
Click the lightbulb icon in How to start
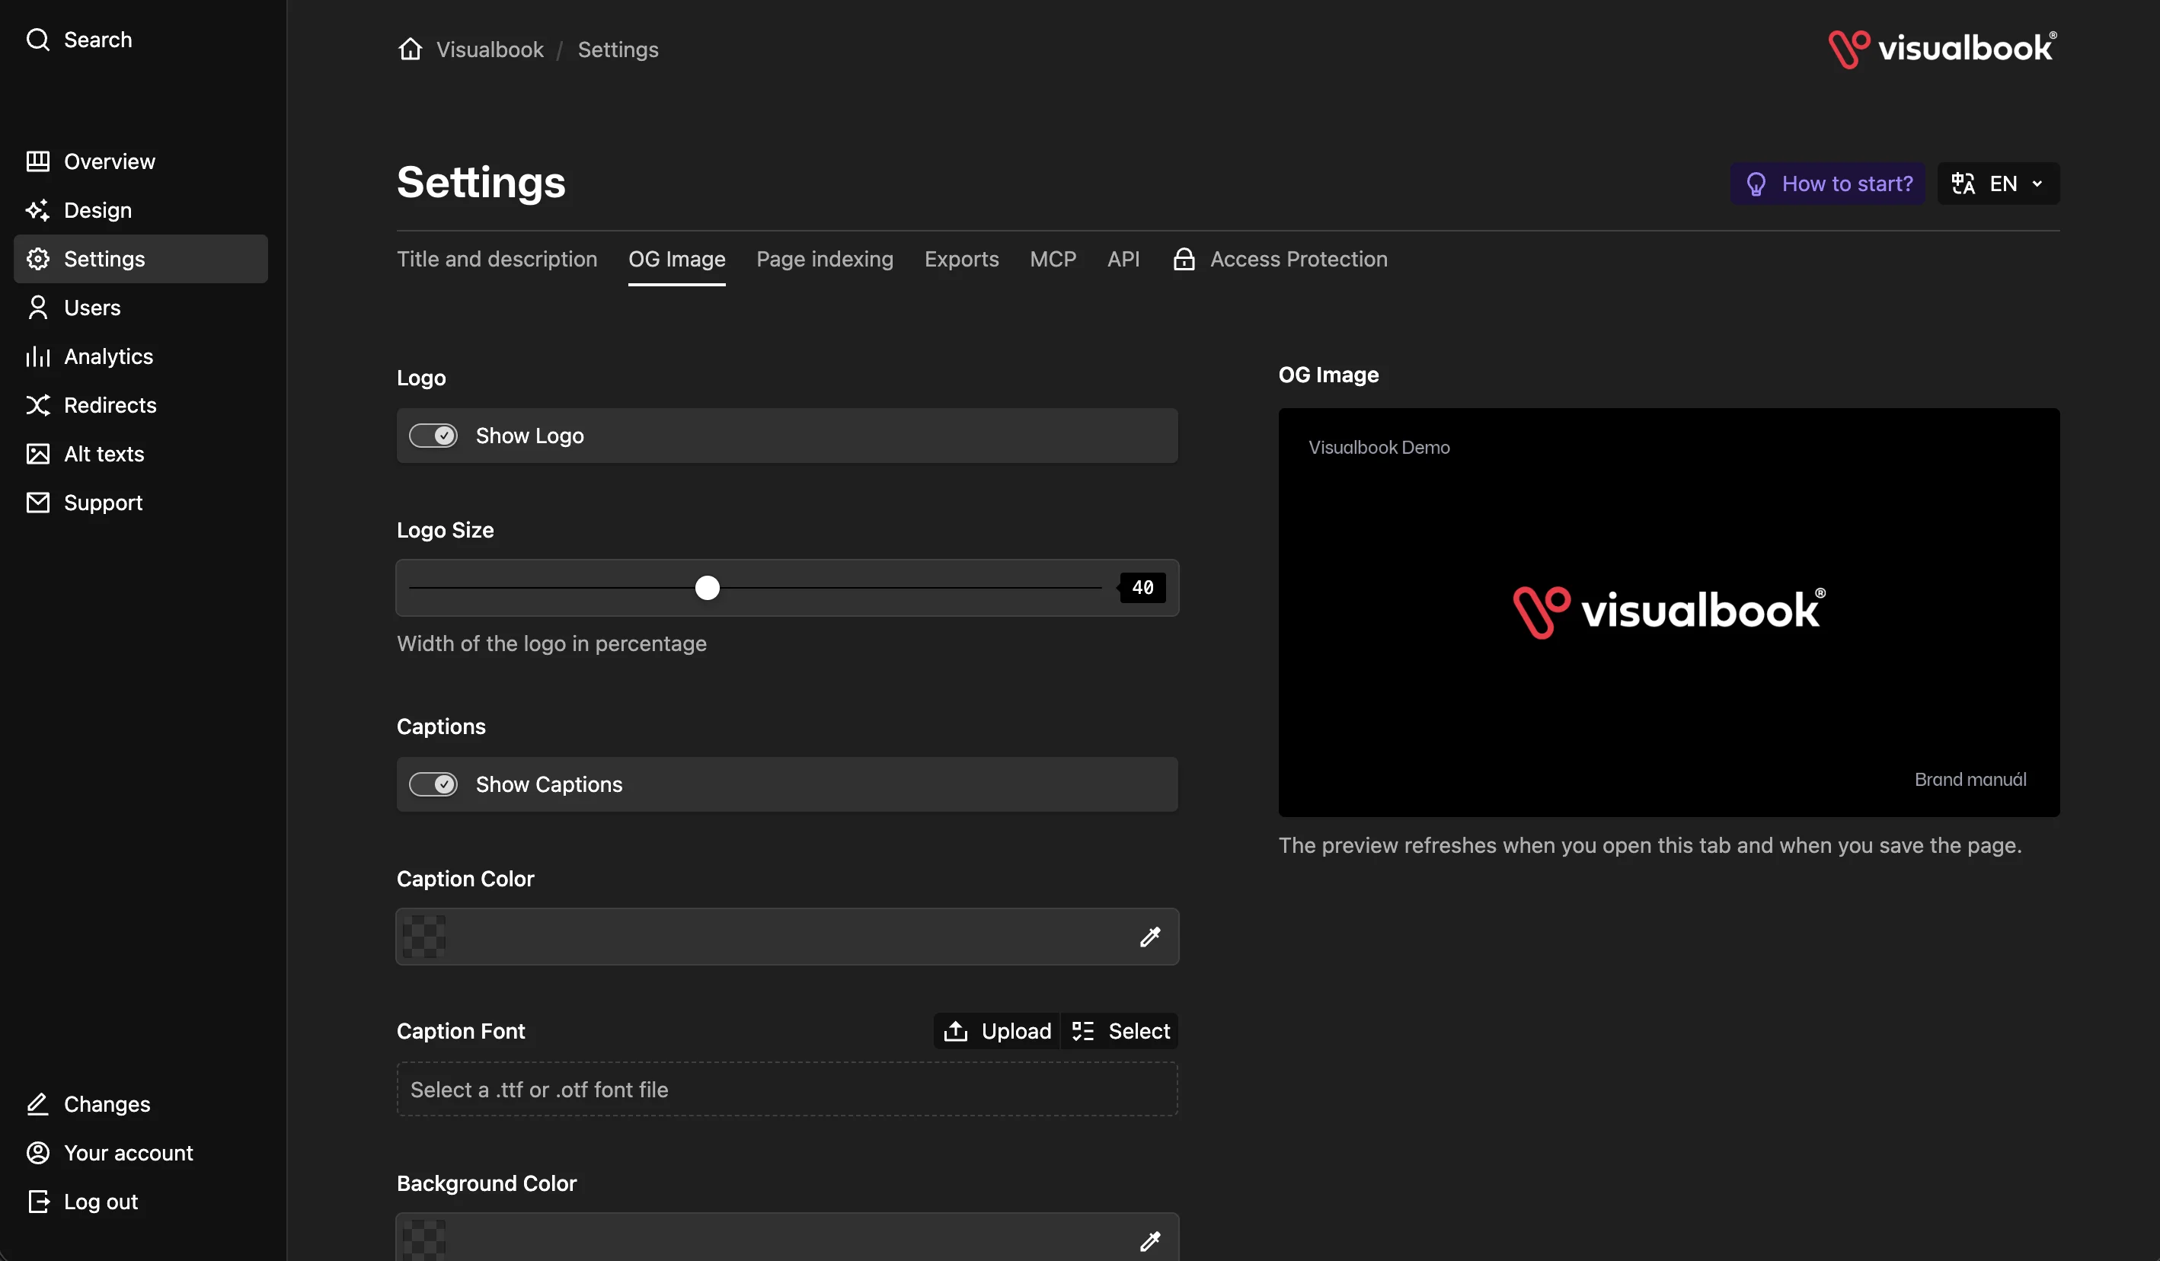(x=1756, y=184)
